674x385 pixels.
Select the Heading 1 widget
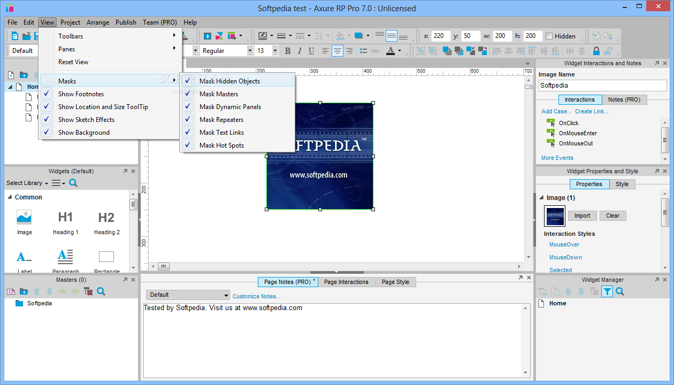65,222
